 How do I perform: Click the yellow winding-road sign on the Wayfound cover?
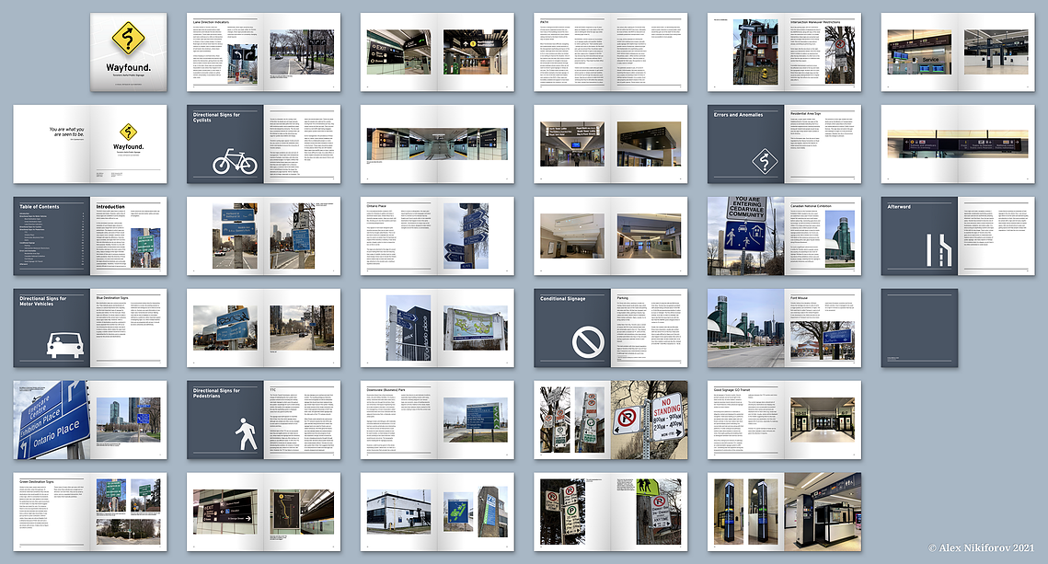[x=128, y=38]
